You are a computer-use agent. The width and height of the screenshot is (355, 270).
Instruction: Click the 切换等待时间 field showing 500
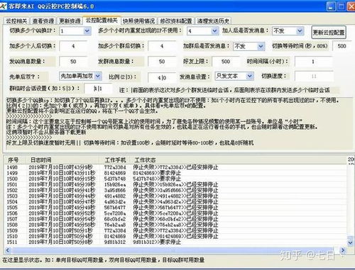click(x=342, y=46)
